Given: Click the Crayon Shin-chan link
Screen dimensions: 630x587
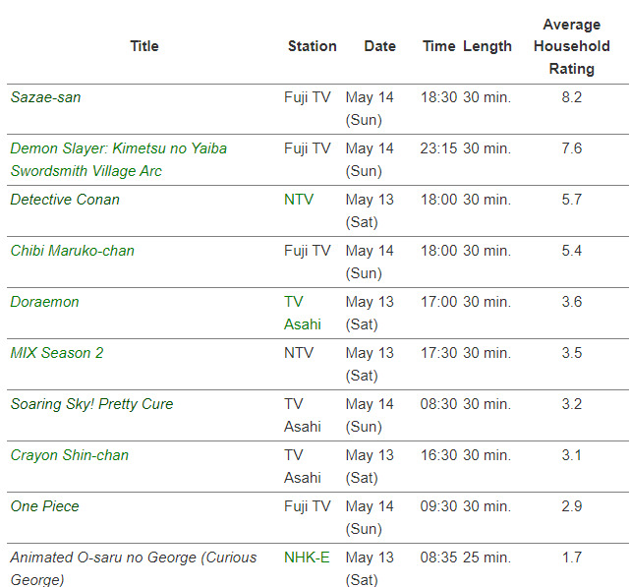Looking at the screenshot, I should [69, 455].
